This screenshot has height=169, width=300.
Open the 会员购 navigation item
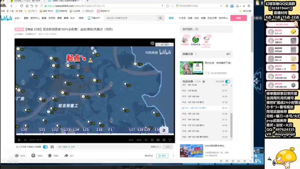pyautogui.click(x=52, y=18)
